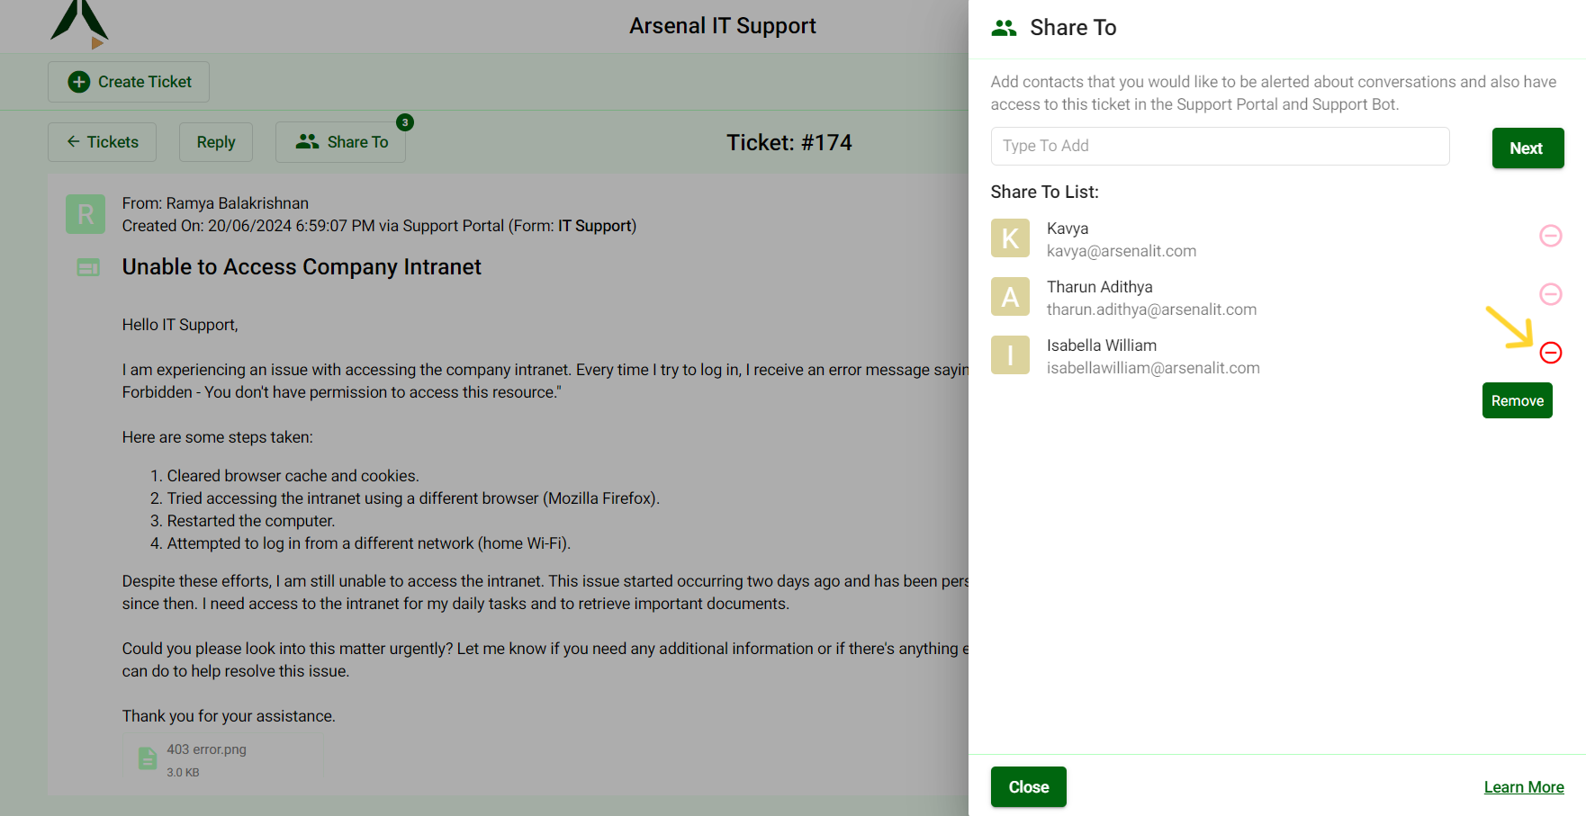Click the remove icon next to Kavya
The image size is (1586, 816).
tap(1550, 236)
